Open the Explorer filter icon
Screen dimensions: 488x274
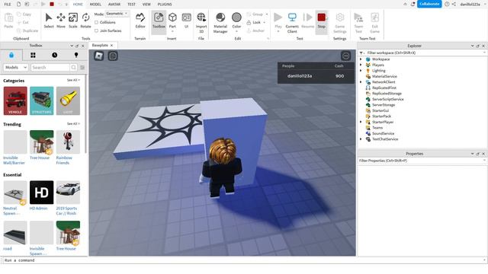361,53
